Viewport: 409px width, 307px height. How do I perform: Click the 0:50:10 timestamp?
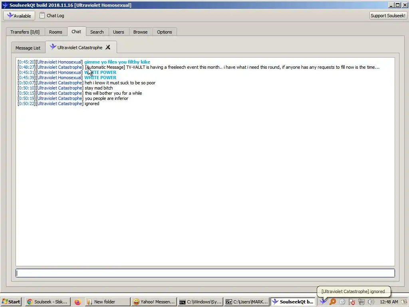pyautogui.click(x=26, y=88)
